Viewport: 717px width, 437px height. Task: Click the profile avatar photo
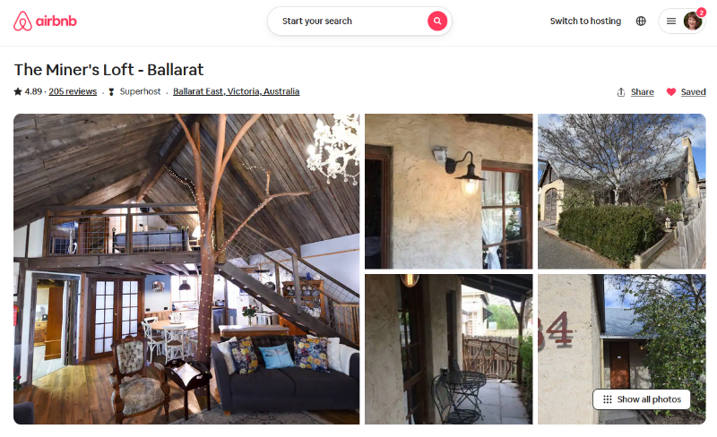pos(692,21)
